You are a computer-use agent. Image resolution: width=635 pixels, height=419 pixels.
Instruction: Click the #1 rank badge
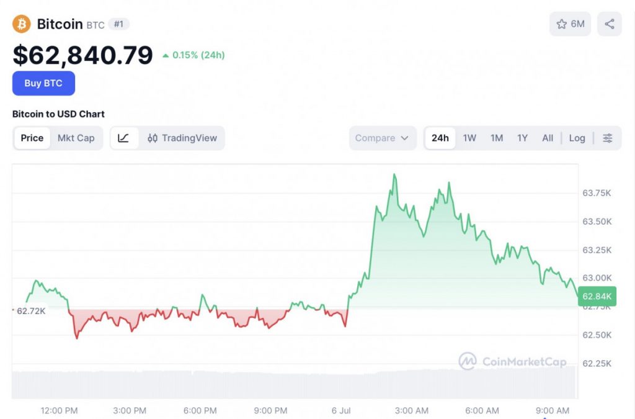(x=118, y=24)
